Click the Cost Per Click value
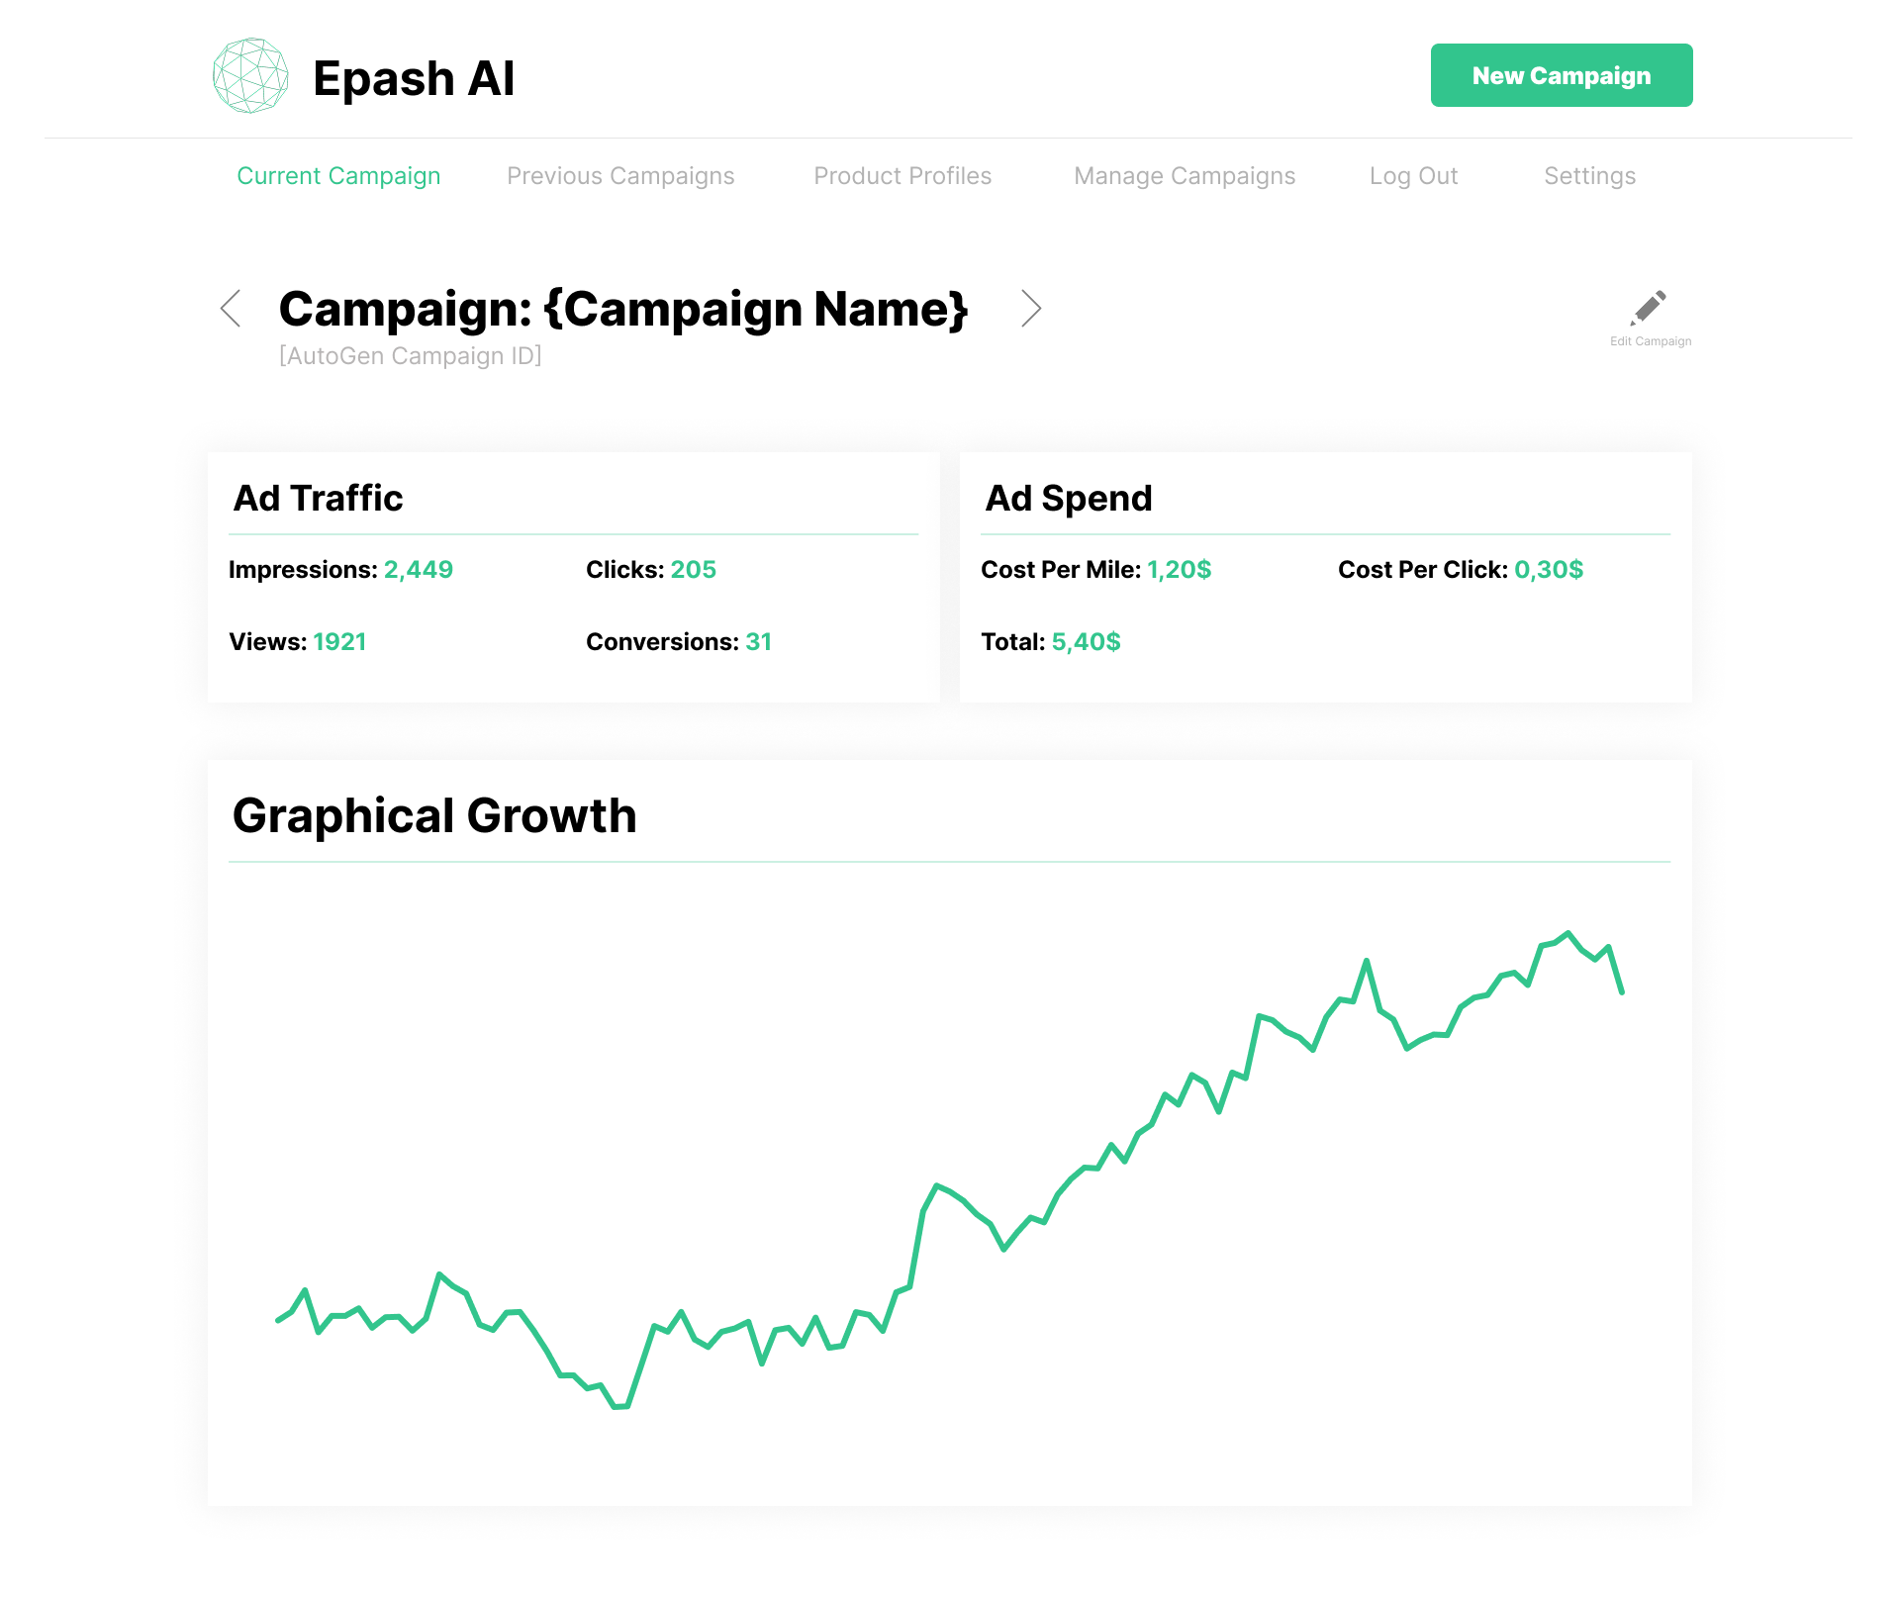 click(1549, 570)
